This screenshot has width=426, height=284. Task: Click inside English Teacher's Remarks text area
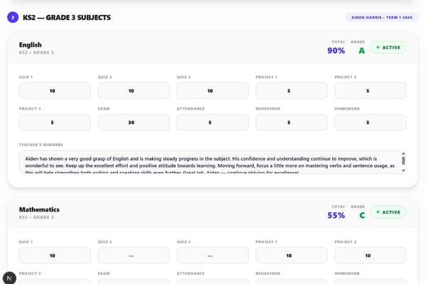click(209, 163)
